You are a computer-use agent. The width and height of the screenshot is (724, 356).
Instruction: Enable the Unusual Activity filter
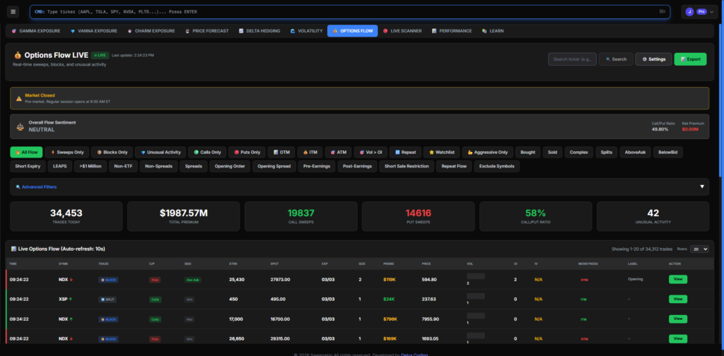pos(161,152)
